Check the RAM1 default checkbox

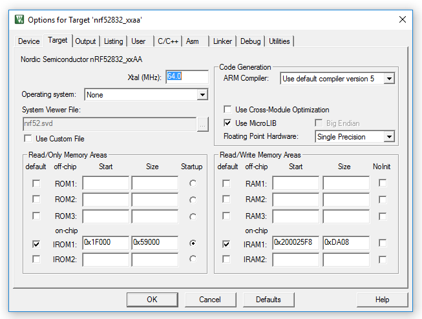pyautogui.click(x=226, y=183)
